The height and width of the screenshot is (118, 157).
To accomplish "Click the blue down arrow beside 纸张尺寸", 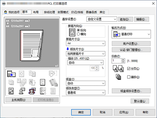I will click(68, 49).
